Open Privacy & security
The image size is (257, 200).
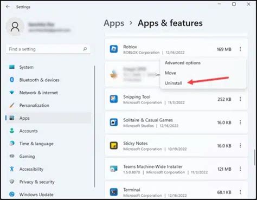[37, 182]
